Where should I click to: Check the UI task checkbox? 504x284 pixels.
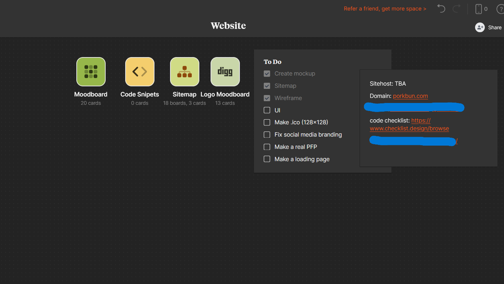pos(267,111)
